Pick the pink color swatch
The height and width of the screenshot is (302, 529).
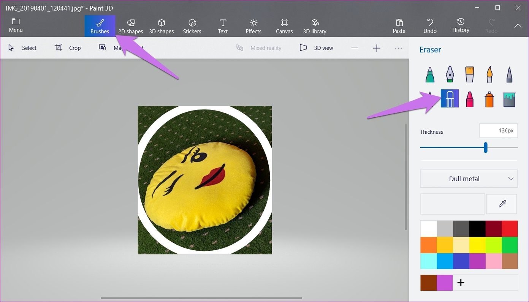pos(494,261)
